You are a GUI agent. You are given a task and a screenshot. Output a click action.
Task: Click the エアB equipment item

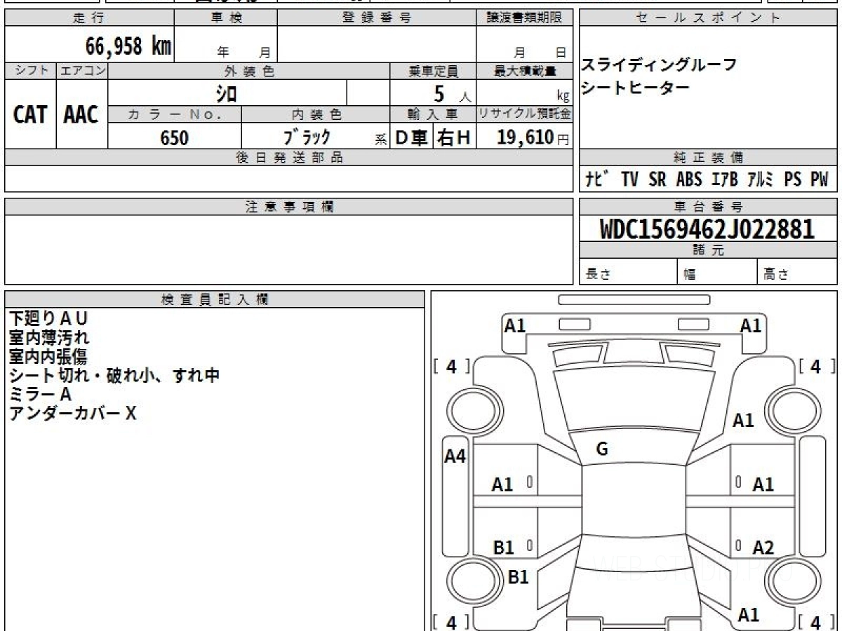pos(725,180)
